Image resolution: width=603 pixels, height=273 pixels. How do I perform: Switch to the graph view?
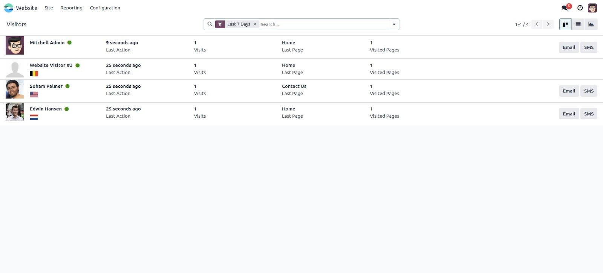click(591, 24)
